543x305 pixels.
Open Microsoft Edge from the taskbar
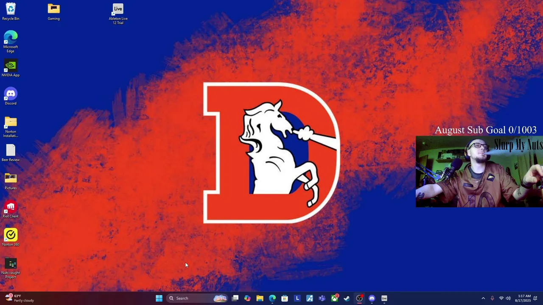click(272, 298)
